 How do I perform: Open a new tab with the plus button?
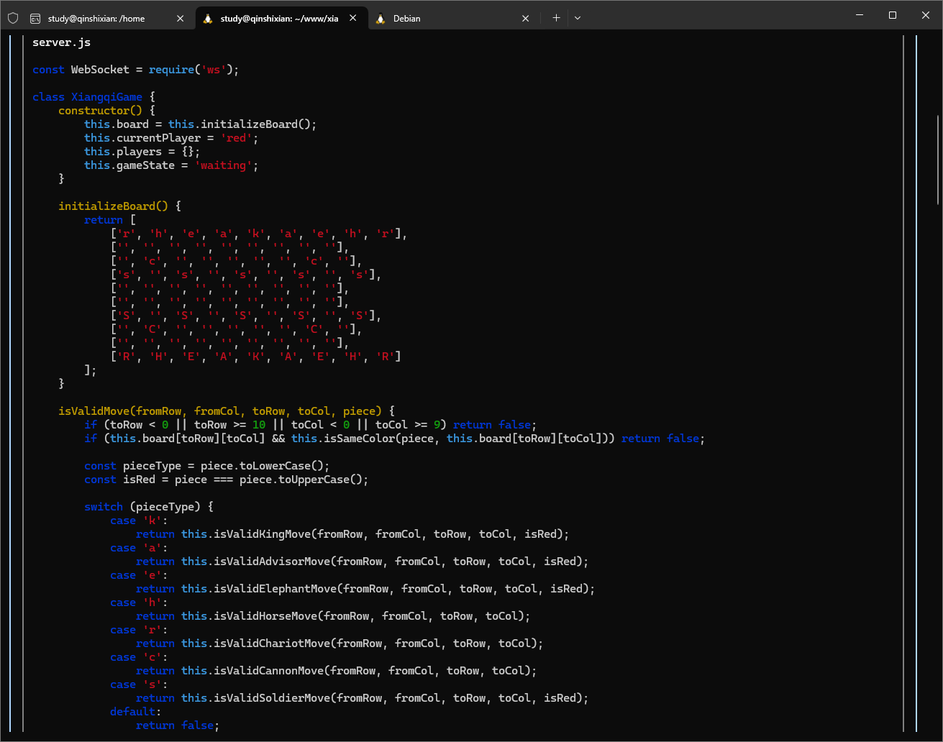tap(556, 18)
